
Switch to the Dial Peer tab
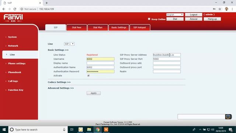point(77,27)
